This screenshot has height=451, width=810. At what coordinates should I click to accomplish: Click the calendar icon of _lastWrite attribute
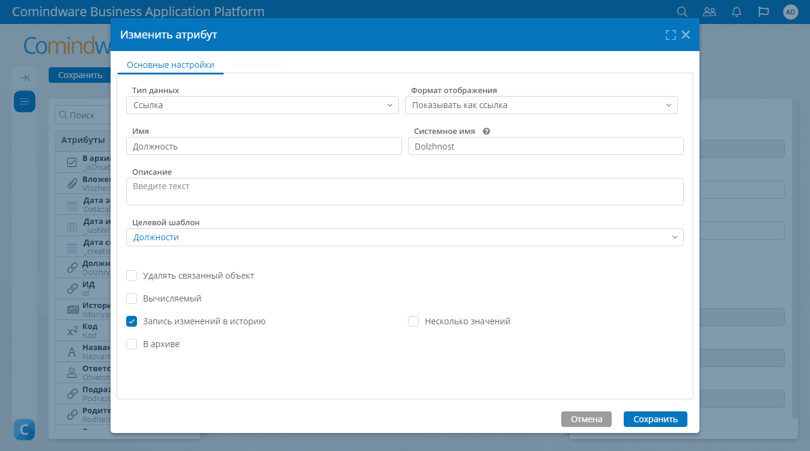72,226
